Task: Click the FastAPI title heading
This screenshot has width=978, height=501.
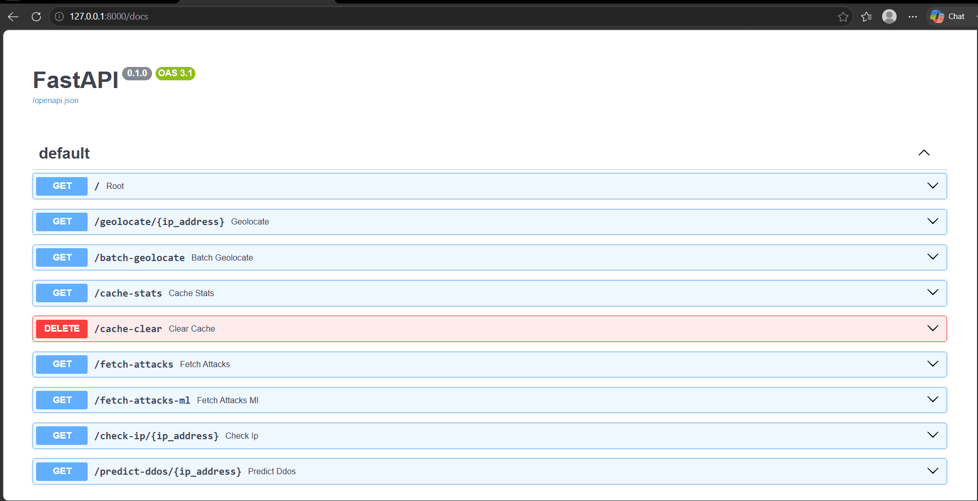Action: (76, 80)
